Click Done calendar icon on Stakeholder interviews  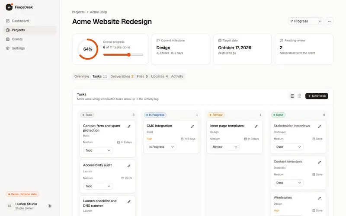314,139
